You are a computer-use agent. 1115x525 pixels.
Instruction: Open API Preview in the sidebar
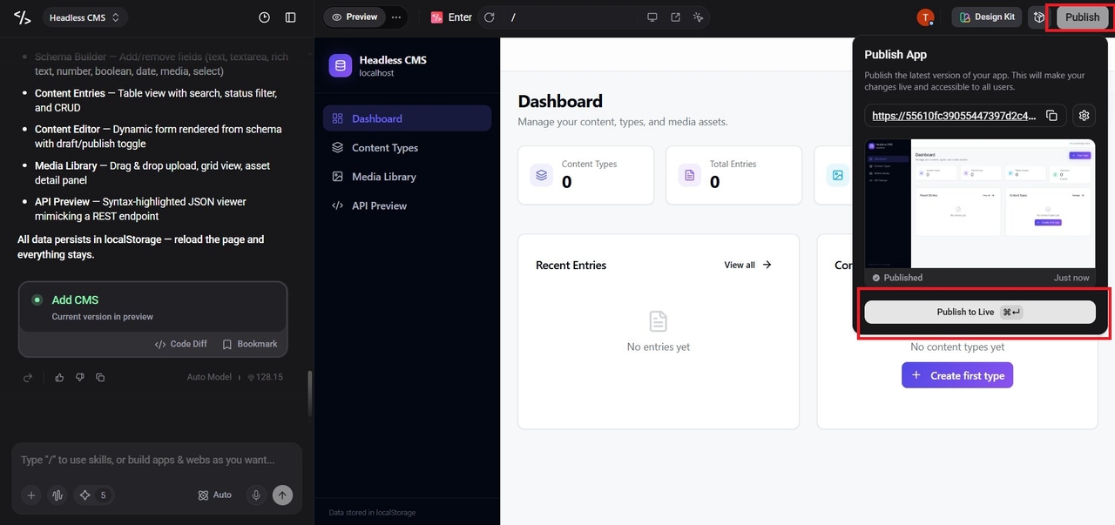pos(407,205)
